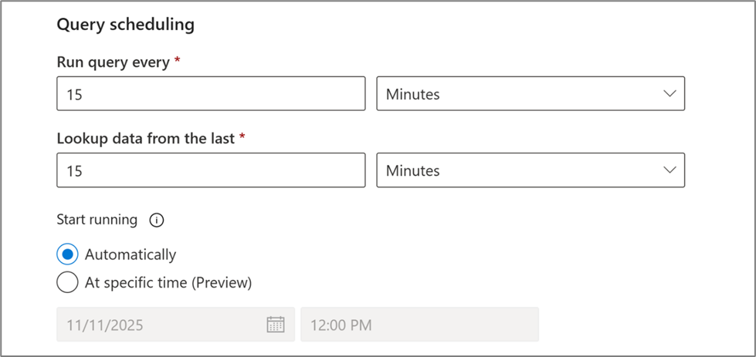Select the Automatically radio button
756x357 pixels.
coord(67,254)
